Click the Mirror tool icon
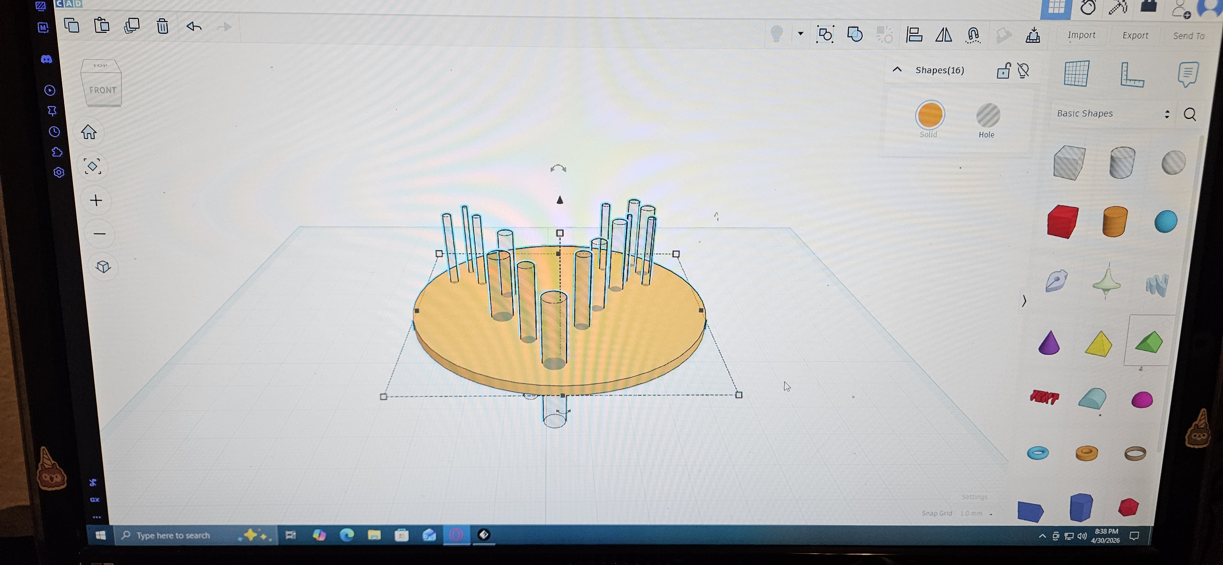This screenshot has width=1223, height=565. [944, 35]
